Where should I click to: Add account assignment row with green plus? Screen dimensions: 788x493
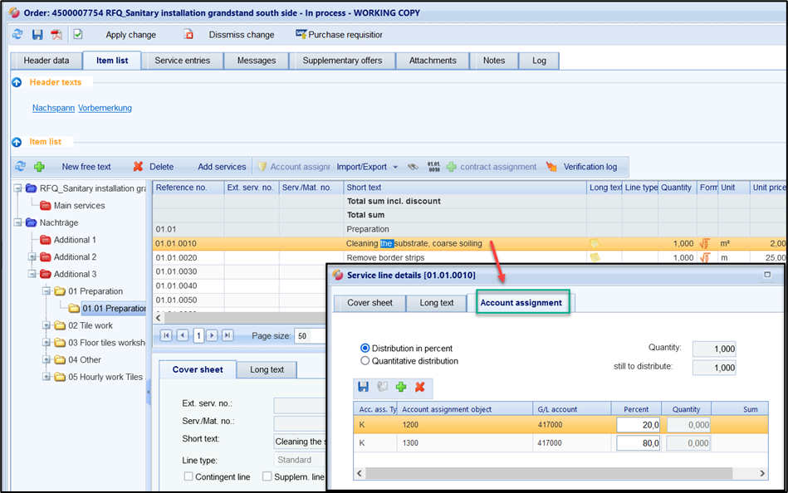point(400,387)
